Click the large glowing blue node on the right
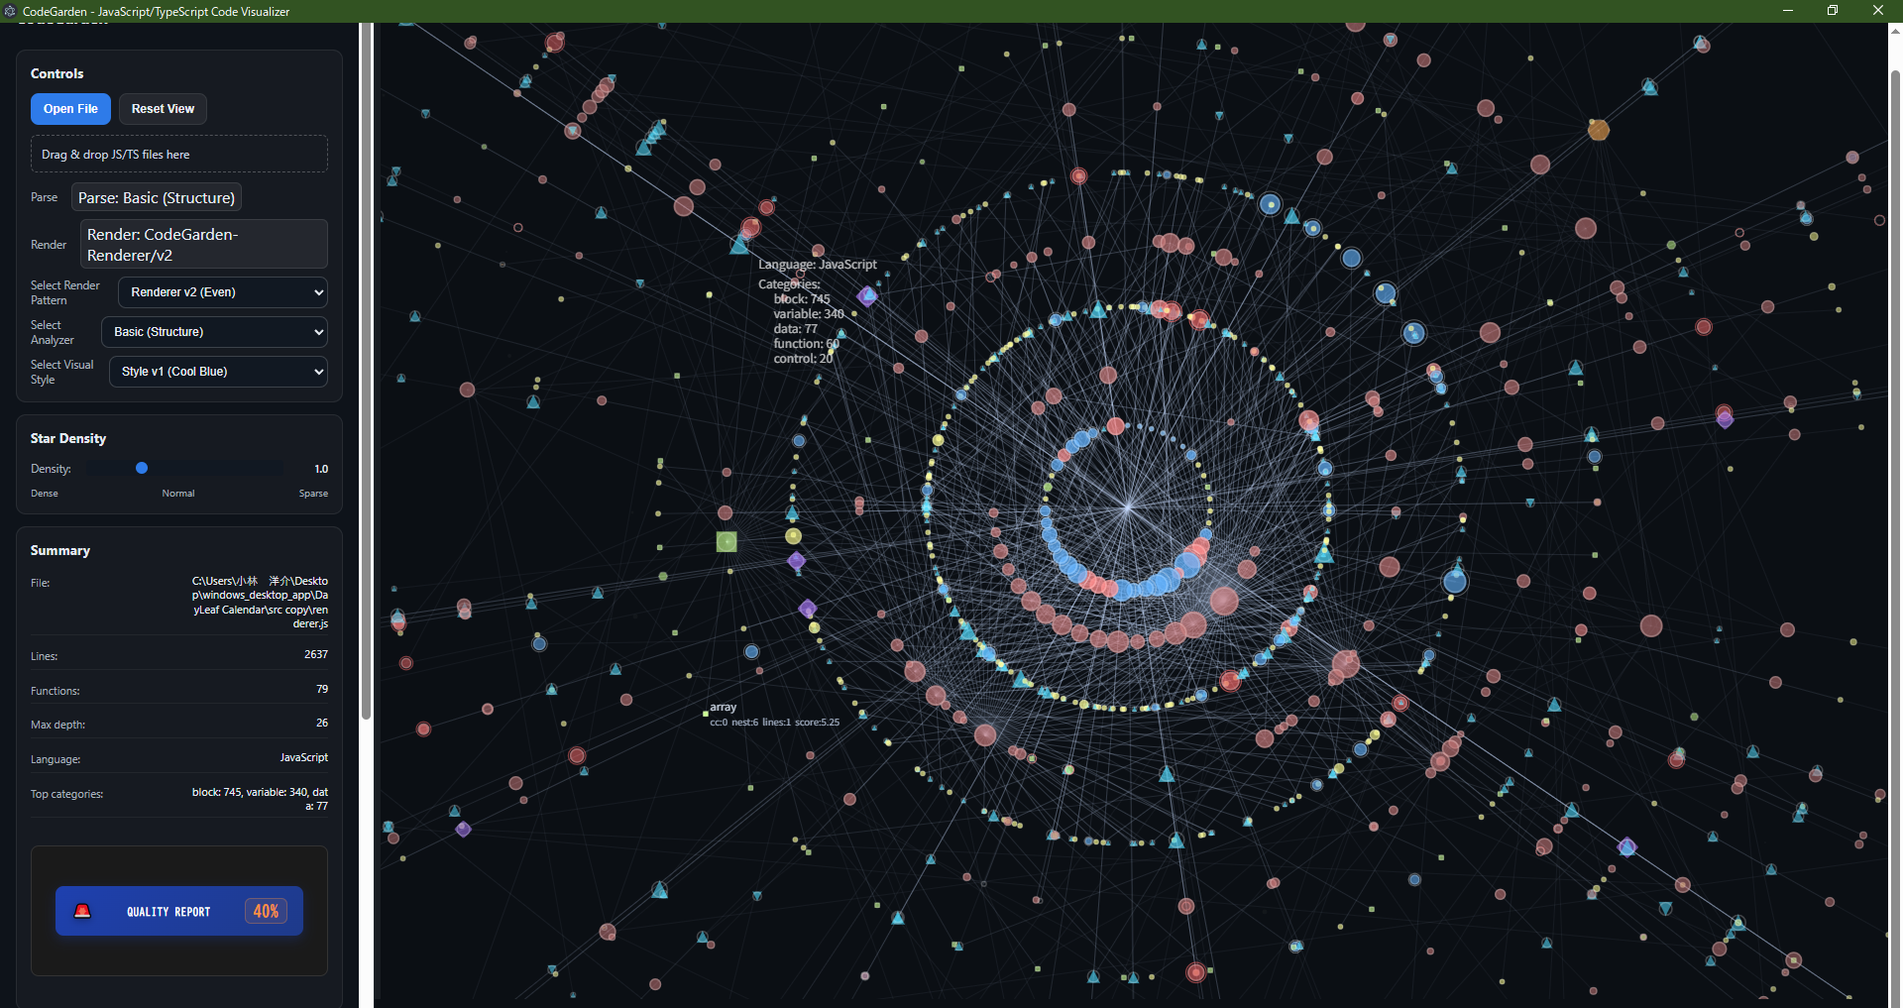 tap(1455, 581)
